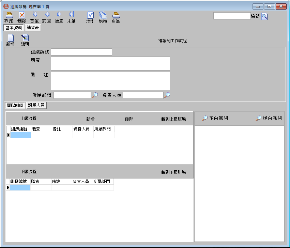The width and height of the screenshot is (290, 248).
Task: Click the 負責人員 input field
Action: 143,95
